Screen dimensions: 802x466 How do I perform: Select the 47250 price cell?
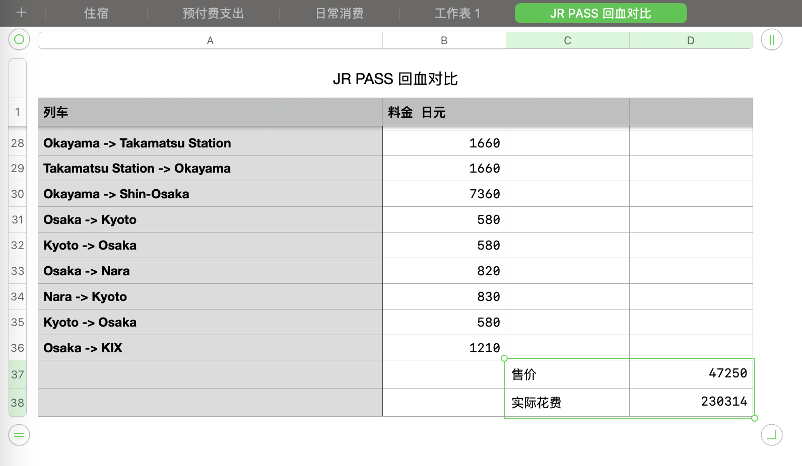click(691, 374)
